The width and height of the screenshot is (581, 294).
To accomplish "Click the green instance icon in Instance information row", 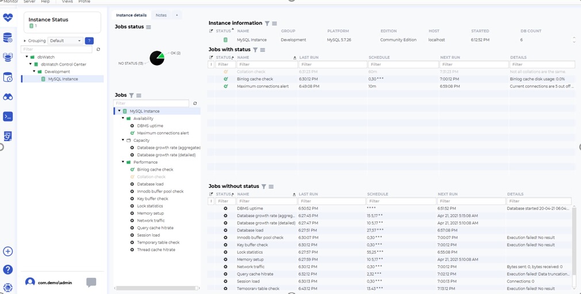I will tap(225, 40).
